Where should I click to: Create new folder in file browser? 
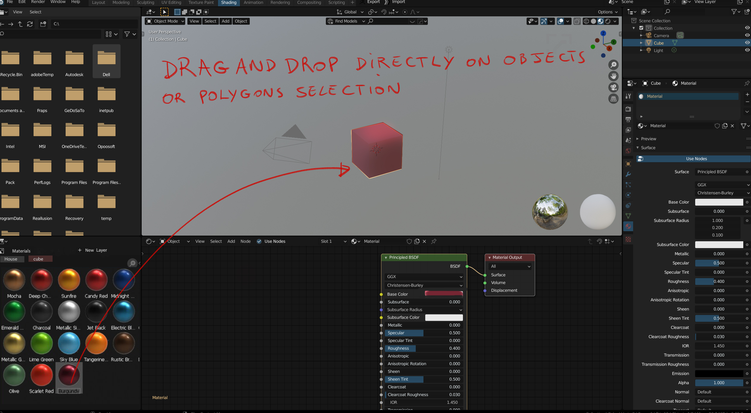(x=43, y=24)
